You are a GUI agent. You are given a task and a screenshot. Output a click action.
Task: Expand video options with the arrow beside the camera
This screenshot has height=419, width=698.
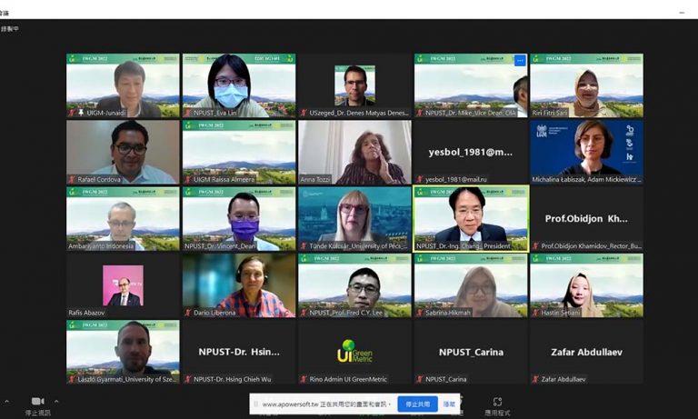(x=56, y=401)
